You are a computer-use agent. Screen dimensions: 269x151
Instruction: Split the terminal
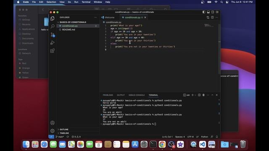[x=199, y=95]
